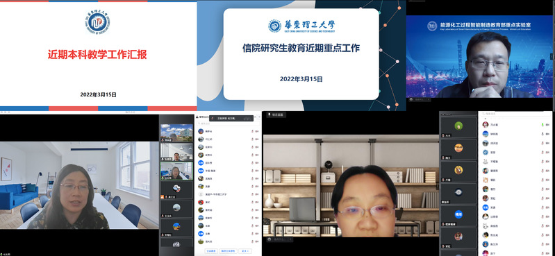Click the blue circular avatar in the right thumbnail strip
Viewport: 555px width, 256px height.
(x=458, y=214)
